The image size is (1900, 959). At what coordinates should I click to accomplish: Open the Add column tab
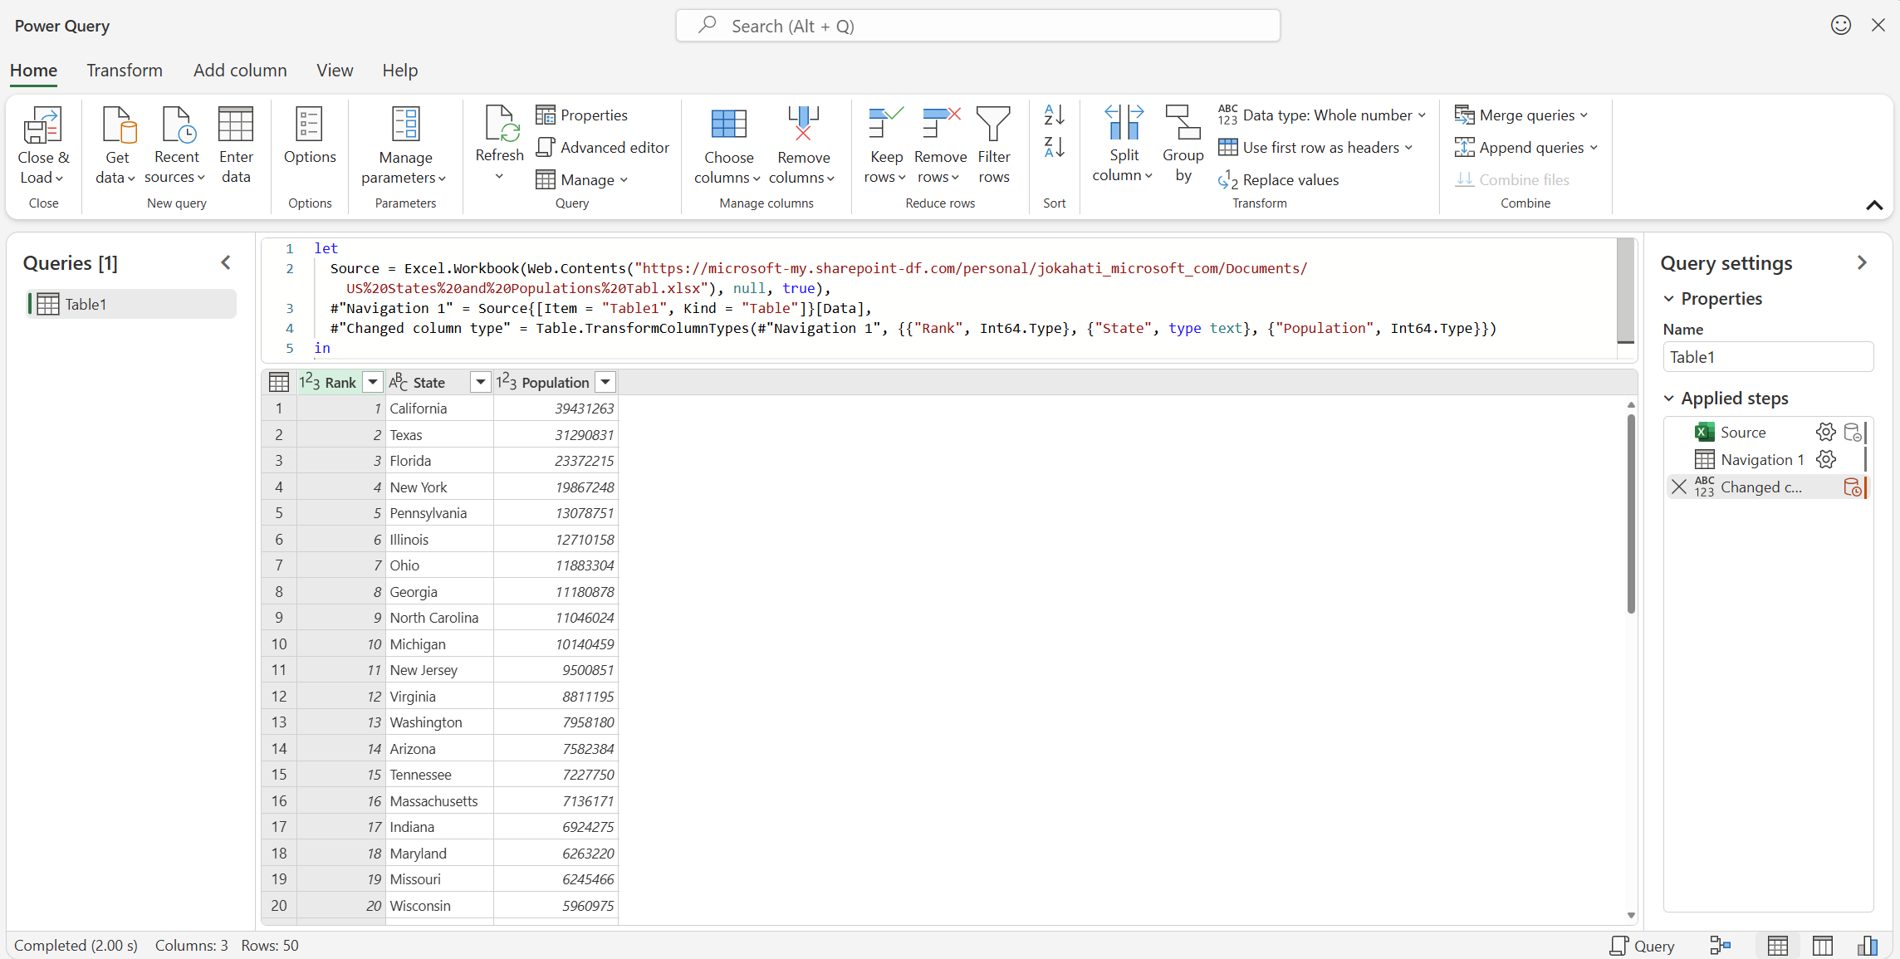click(239, 71)
